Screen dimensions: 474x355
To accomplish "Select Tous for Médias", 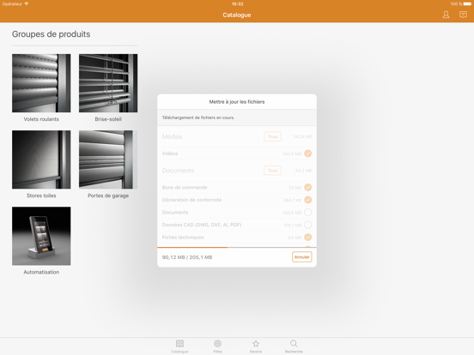I will click(x=272, y=136).
